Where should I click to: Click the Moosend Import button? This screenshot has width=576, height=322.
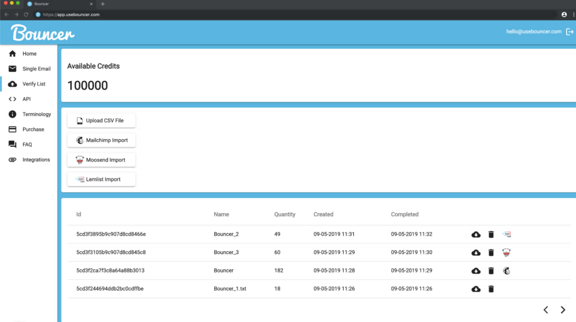tap(101, 160)
